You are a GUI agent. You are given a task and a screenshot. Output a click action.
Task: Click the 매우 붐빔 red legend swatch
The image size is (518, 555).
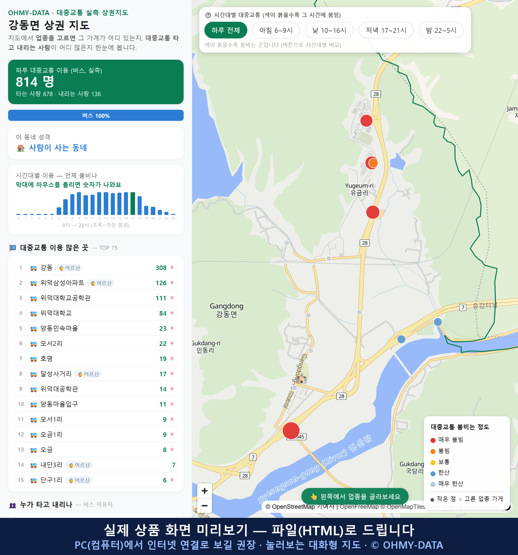433,440
